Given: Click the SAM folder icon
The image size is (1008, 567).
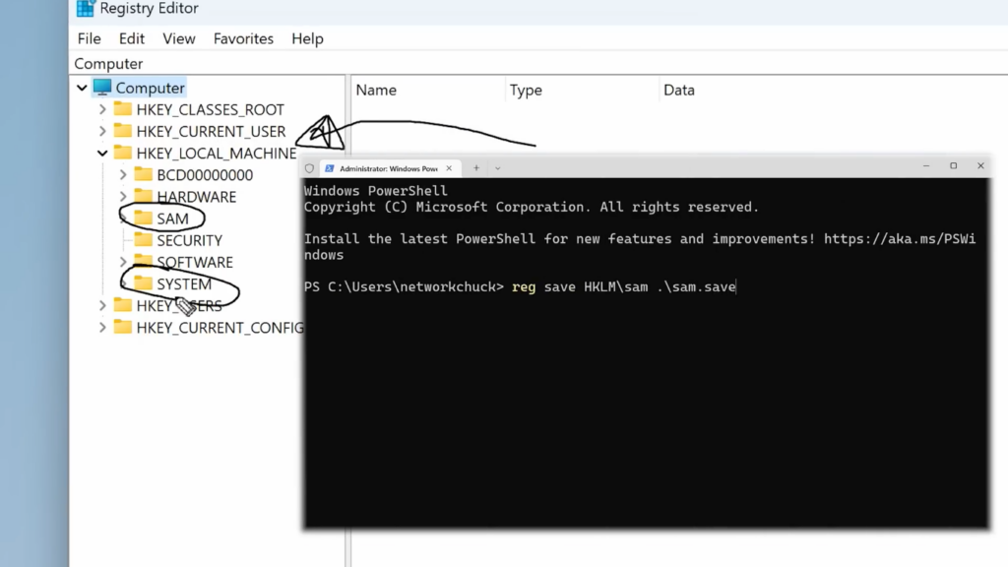Looking at the screenshot, I should tap(144, 218).
